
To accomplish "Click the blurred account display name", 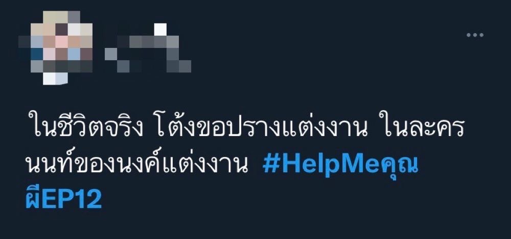I will tap(148, 48).
